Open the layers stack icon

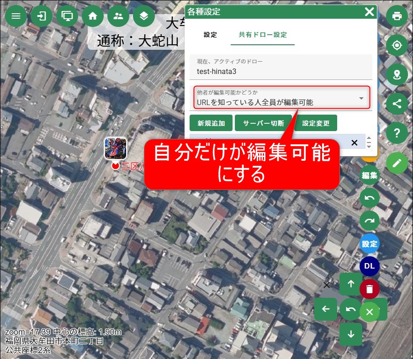click(x=144, y=16)
